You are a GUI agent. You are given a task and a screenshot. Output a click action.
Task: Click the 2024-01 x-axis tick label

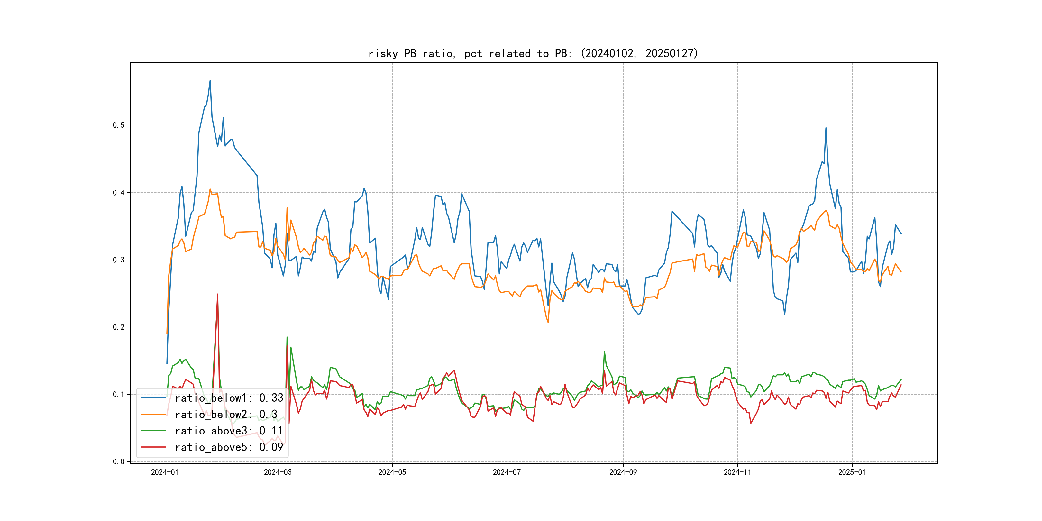click(x=165, y=472)
